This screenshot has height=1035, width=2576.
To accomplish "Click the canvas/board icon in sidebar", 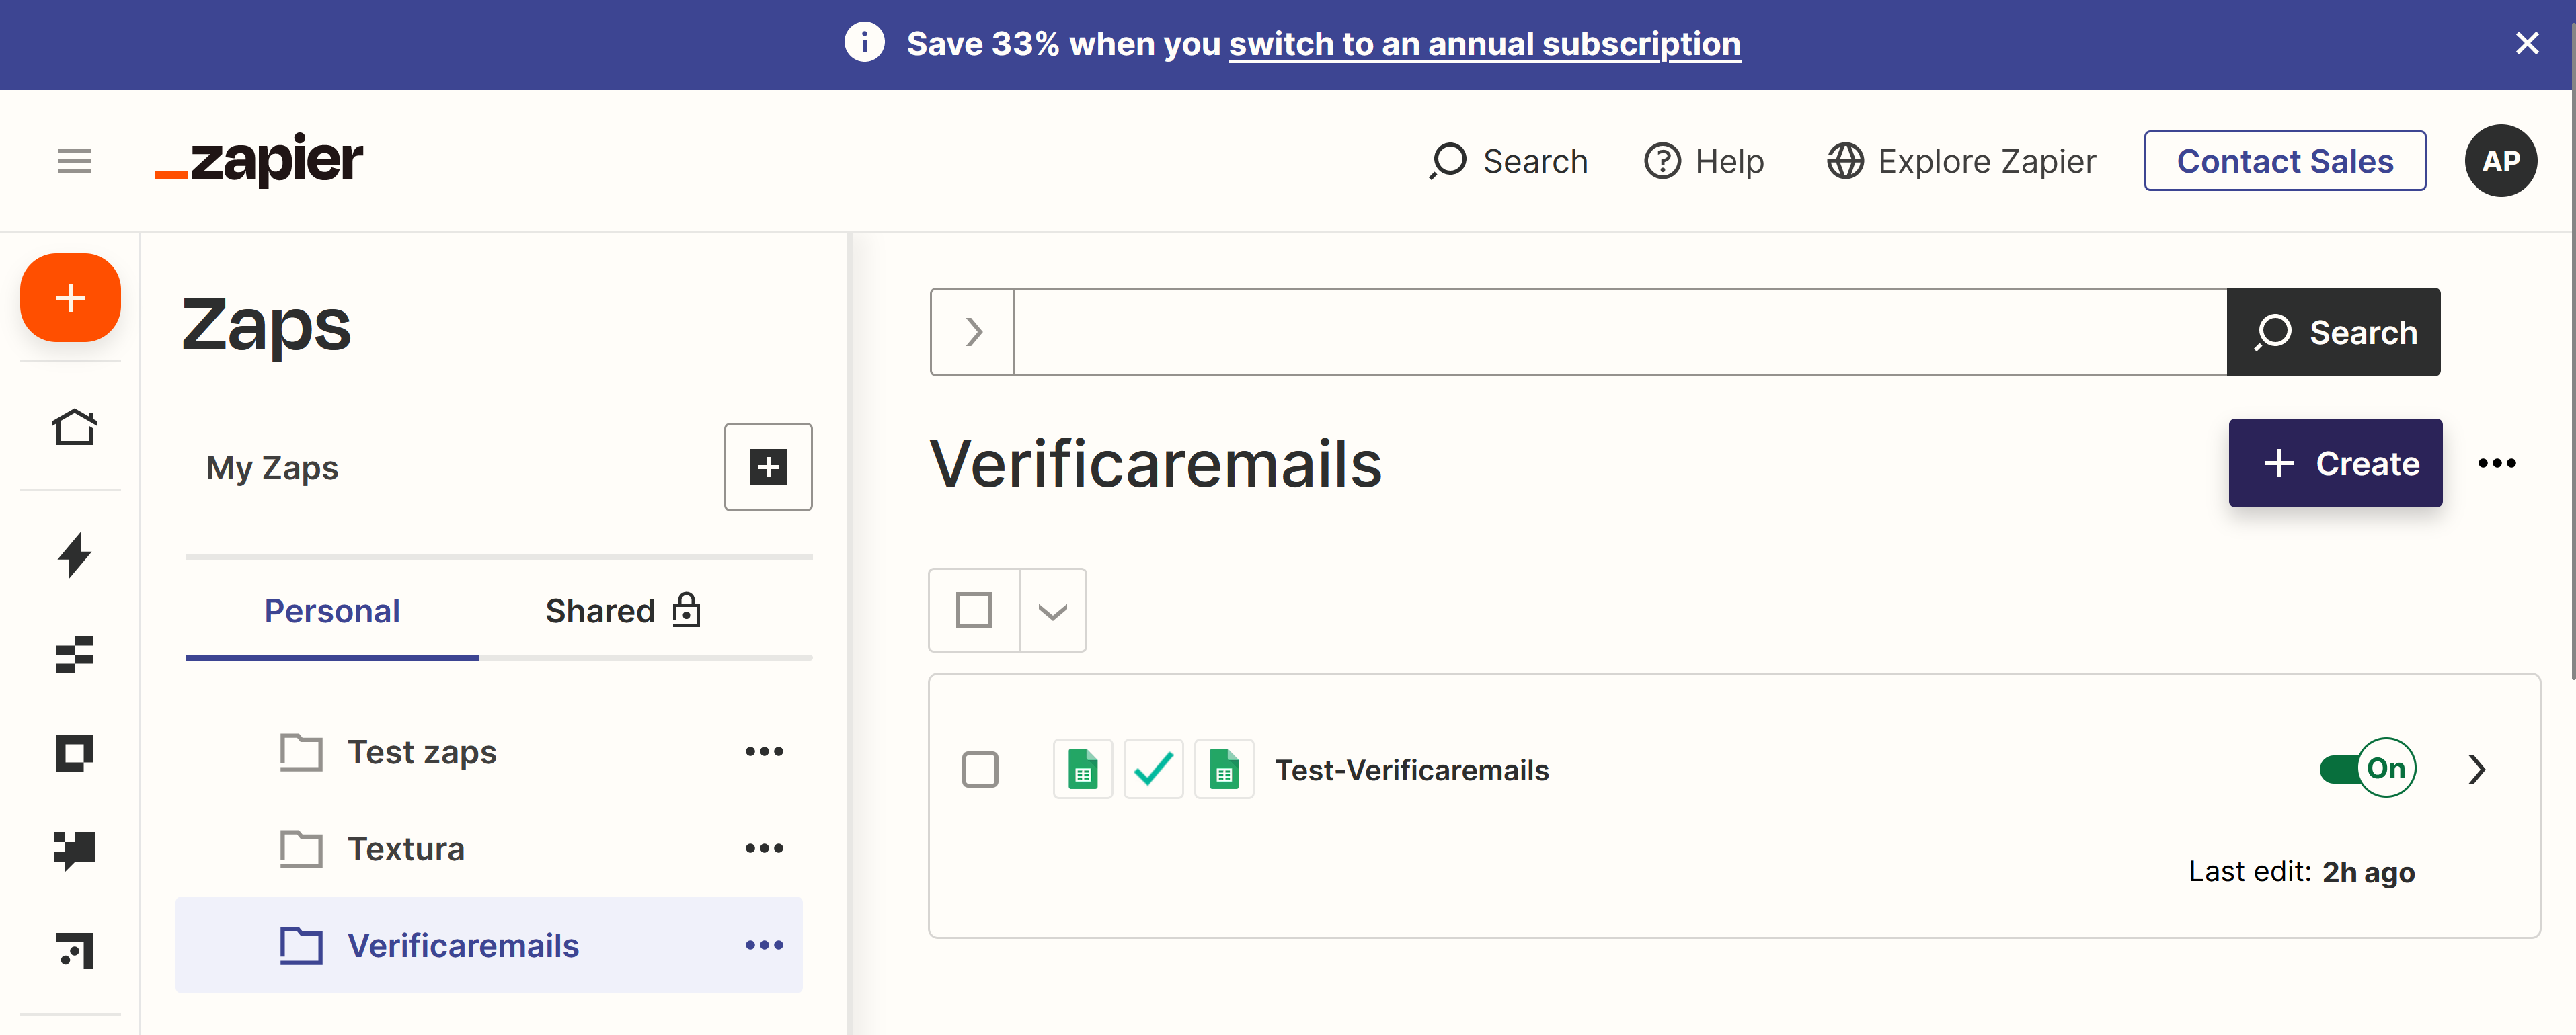I will pyautogui.click(x=73, y=753).
